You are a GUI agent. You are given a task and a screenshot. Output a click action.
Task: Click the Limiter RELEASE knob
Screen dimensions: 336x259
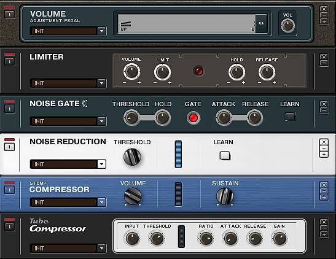pos(267,72)
